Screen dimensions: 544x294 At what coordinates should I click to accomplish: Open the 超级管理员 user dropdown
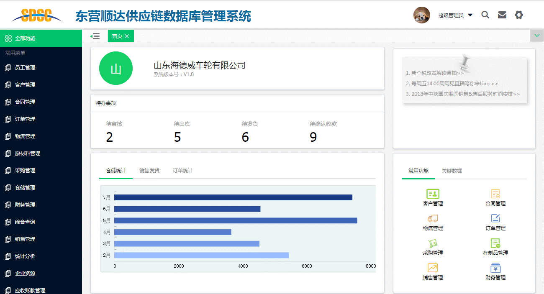click(x=455, y=14)
